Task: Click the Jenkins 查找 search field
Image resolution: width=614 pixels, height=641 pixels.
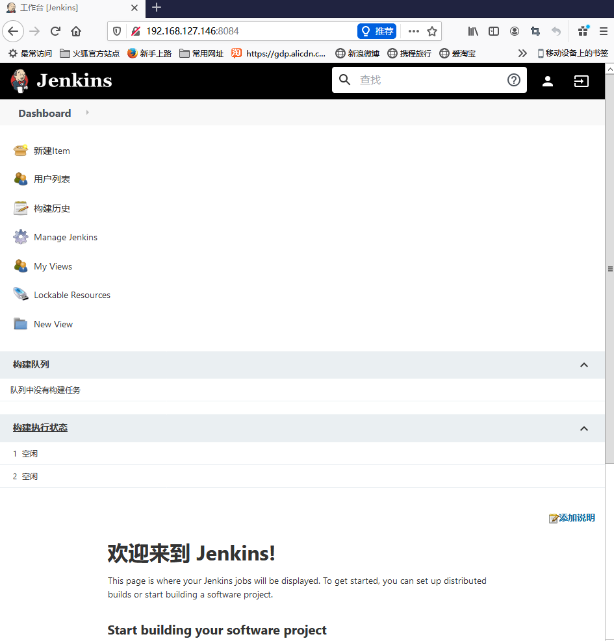Action: point(429,80)
